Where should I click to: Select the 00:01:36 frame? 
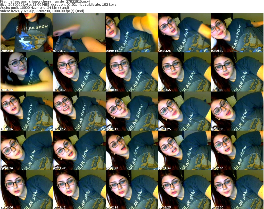(x=27, y=150)
